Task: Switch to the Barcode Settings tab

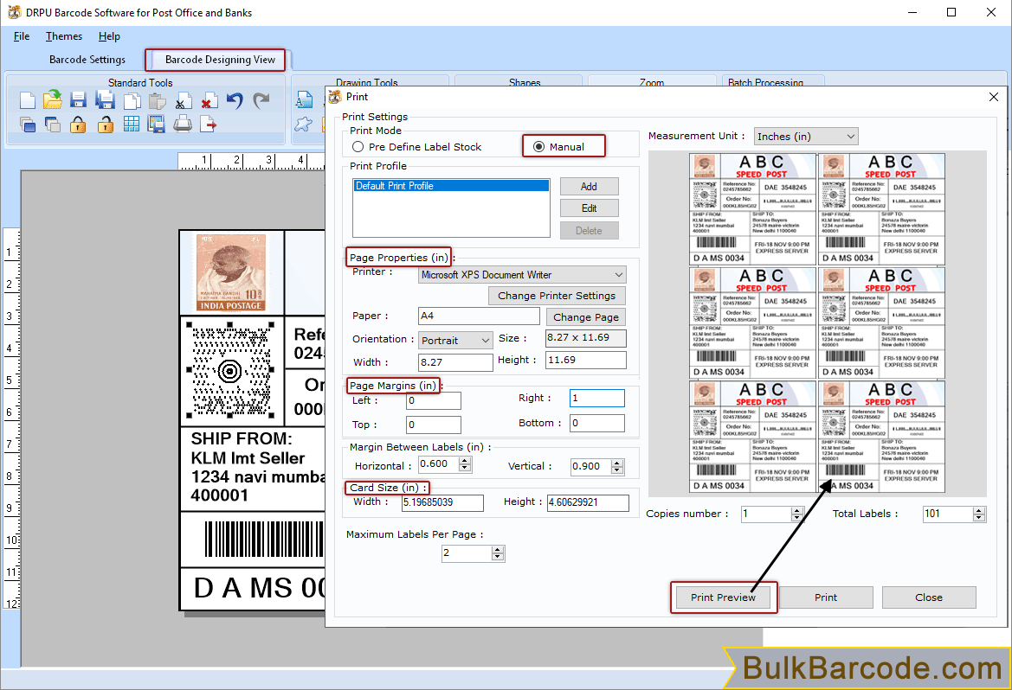Action: [x=87, y=60]
